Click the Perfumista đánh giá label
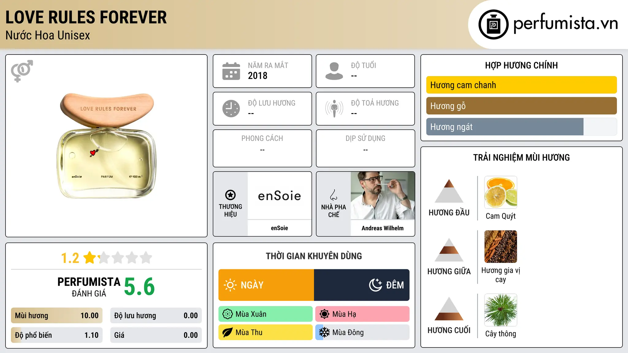Image resolution: width=628 pixels, height=353 pixels. [89, 287]
